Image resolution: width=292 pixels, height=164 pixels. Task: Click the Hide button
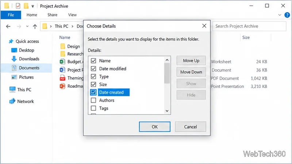(191, 95)
